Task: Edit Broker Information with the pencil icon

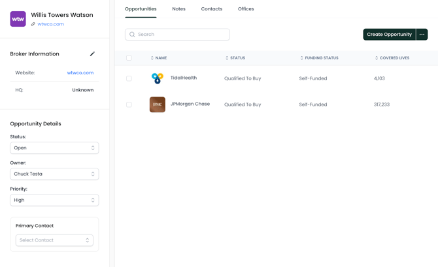Action: (92, 54)
